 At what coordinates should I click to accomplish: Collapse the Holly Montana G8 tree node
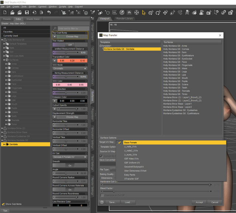coord(2,40)
